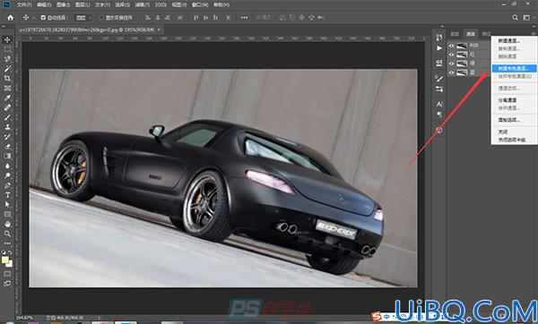This screenshot has height=324, width=538.
Task: Click 新建通道 in the flyout menu
Action: pos(508,41)
